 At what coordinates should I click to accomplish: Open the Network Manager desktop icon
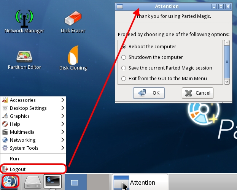pos(24,21)
